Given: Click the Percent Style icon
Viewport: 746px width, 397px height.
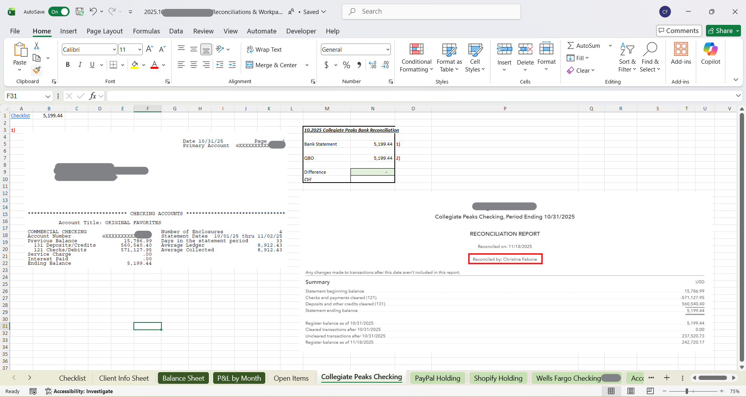Looking at the screenshot, I should pyautogui.click(x=347, y=65).
